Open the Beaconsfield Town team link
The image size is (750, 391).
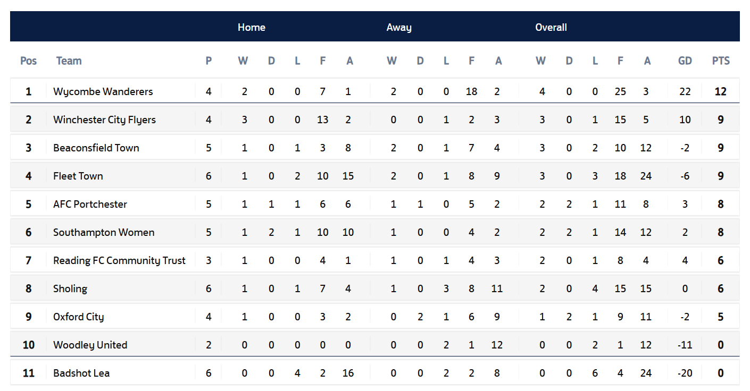96,148
